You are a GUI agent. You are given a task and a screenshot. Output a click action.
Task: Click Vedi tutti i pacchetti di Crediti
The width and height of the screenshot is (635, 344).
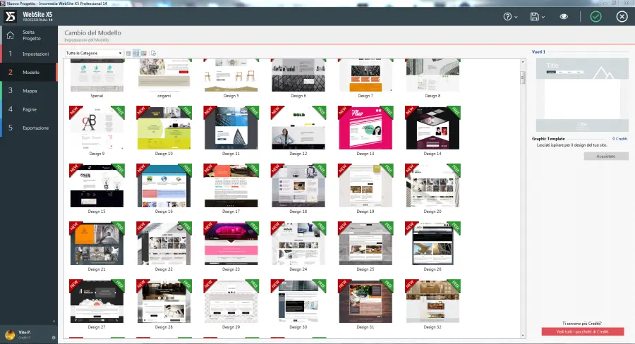582,332
